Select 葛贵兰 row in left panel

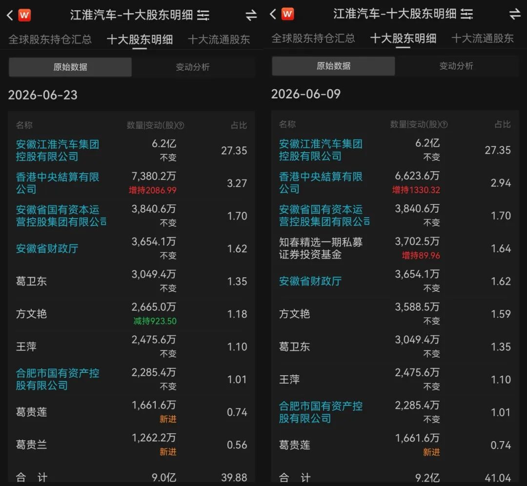click(131, 445)
